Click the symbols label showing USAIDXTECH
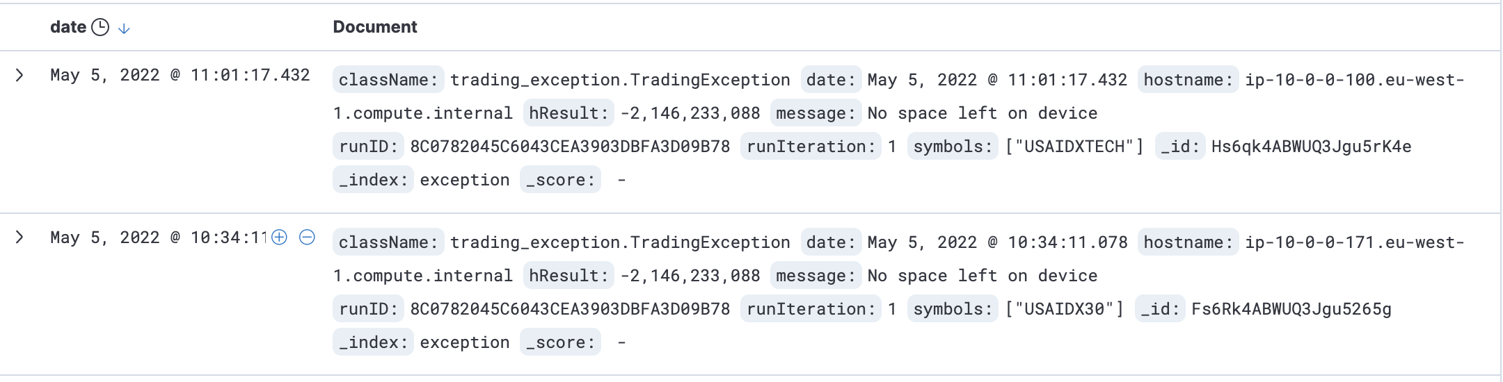The width and height of the screenshot is (1503, 382). click(953, 147)
